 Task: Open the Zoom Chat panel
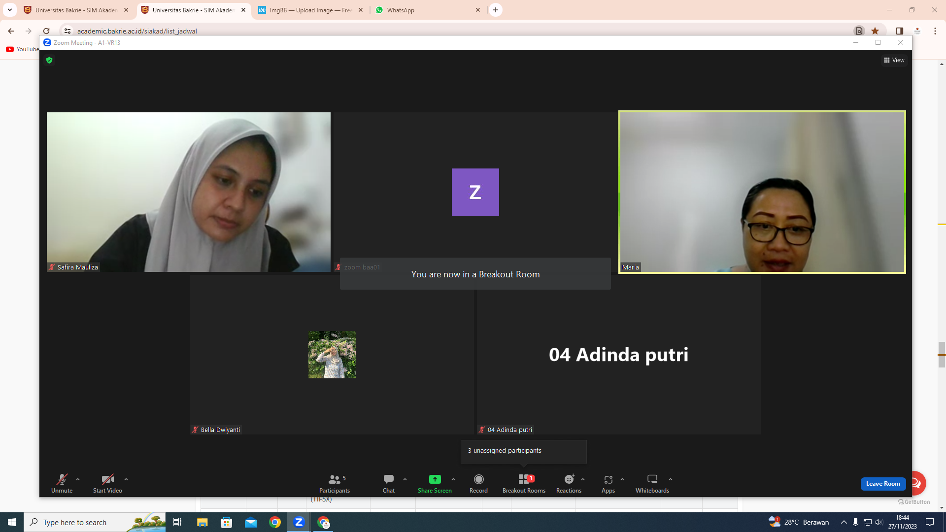coord(389,484)
